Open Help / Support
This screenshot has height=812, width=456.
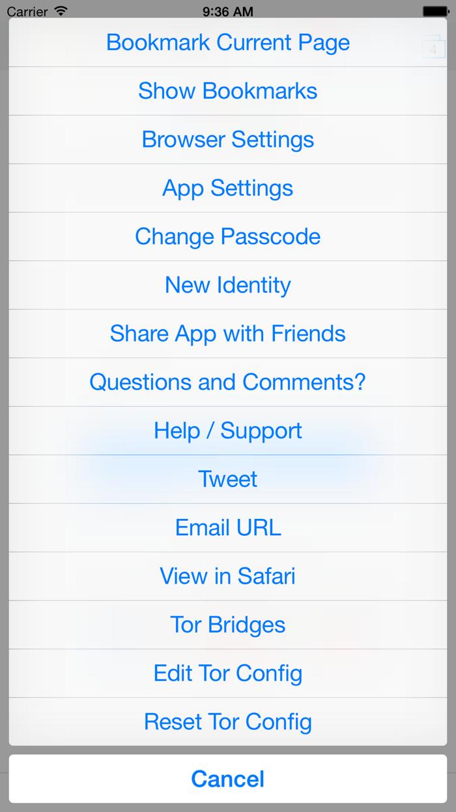[228, 431]
